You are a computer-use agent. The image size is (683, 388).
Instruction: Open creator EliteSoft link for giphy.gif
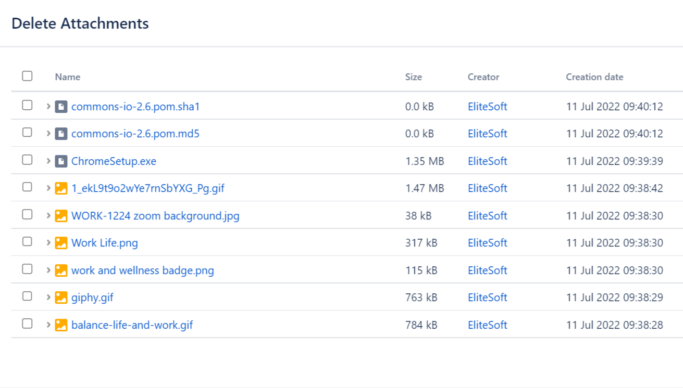[487, 298]
